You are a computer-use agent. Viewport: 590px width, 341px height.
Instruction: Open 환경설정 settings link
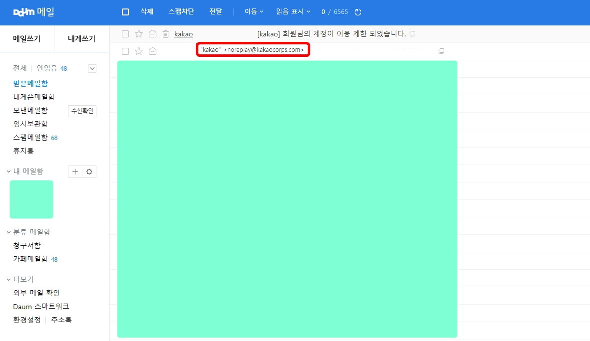(x=26, y=320)
